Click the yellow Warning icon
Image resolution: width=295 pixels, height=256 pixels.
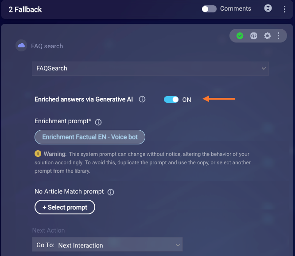click(38, 154)
